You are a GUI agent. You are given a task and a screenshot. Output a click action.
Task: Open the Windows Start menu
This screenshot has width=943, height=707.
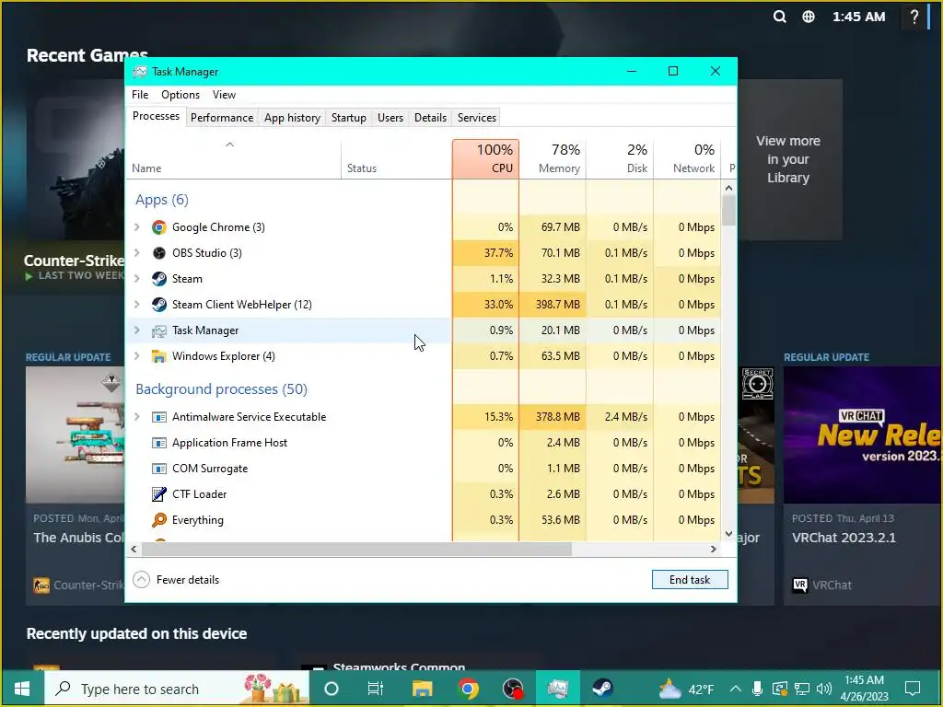22,689
